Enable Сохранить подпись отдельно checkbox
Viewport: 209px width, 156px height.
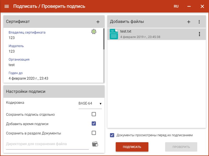[x=94, y=114]
